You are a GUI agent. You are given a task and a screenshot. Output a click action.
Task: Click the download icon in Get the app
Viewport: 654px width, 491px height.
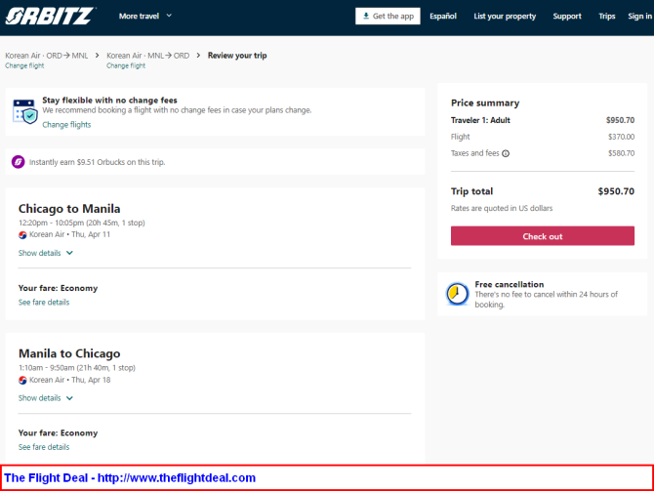click(x=366, y=16)
